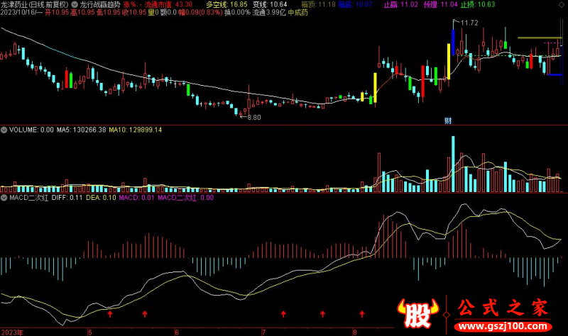
Task: Click the 收10.95 close price
Action: [x=134, y=13]
